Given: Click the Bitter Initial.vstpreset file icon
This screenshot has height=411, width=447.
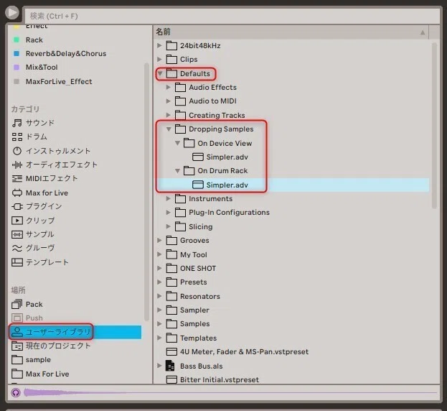Looking at the screenshot, I should (x=171, y=379).
